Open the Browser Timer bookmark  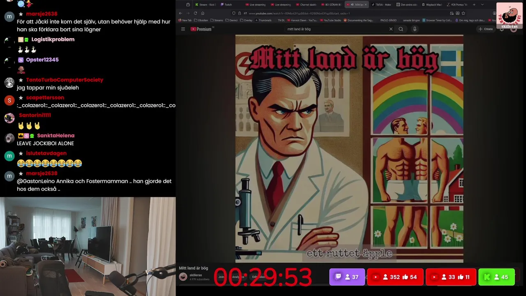437,20
